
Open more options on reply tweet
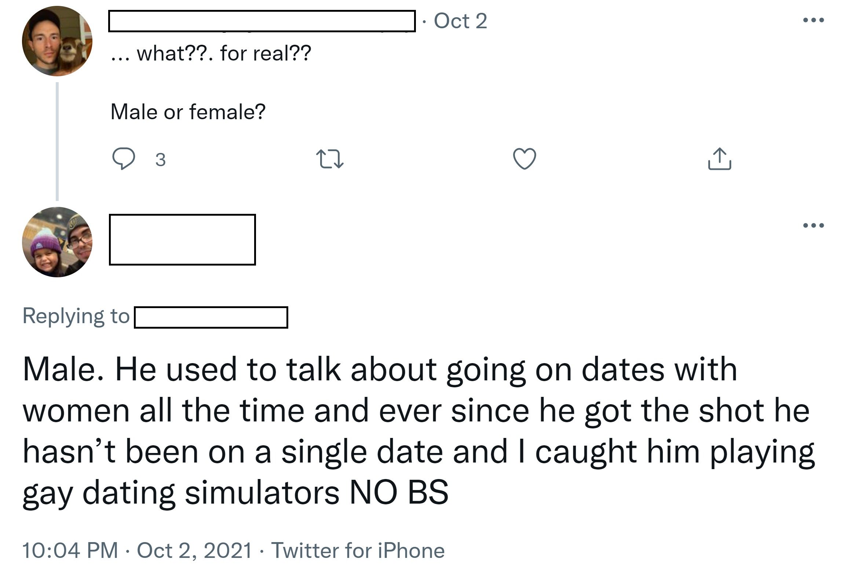click(x=814, y=225)
